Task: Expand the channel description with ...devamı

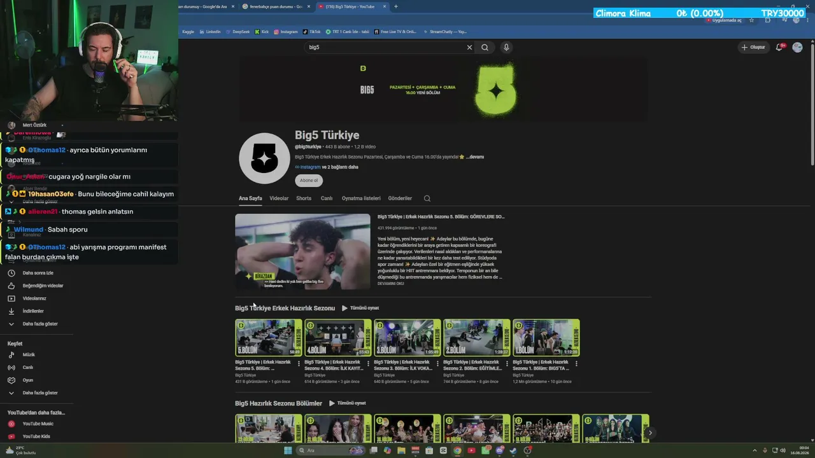Action: pos(474,156)
